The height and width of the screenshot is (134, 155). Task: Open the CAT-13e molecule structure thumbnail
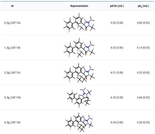pos(79,123)
